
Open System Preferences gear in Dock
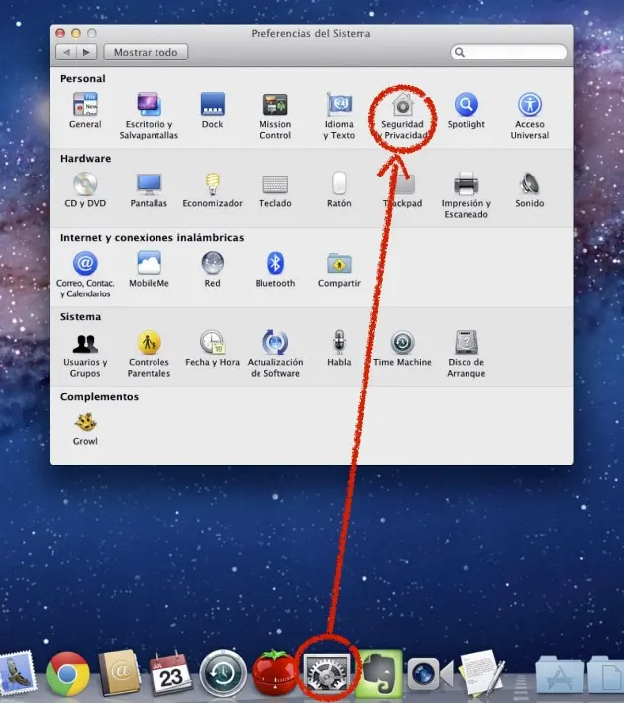326,674
